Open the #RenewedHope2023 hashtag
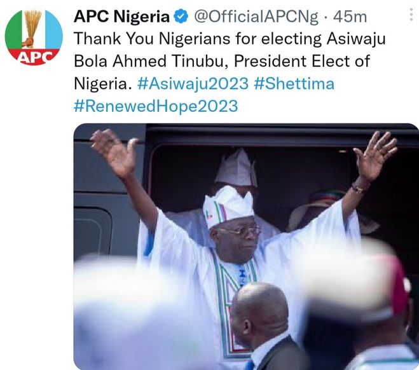The image size is (419, 370). (x=156, y=106)
